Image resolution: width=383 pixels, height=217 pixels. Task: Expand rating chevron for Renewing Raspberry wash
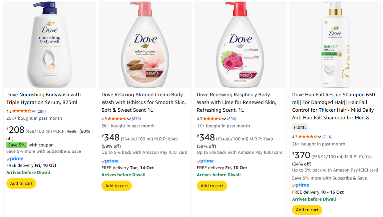coord(224,119)
